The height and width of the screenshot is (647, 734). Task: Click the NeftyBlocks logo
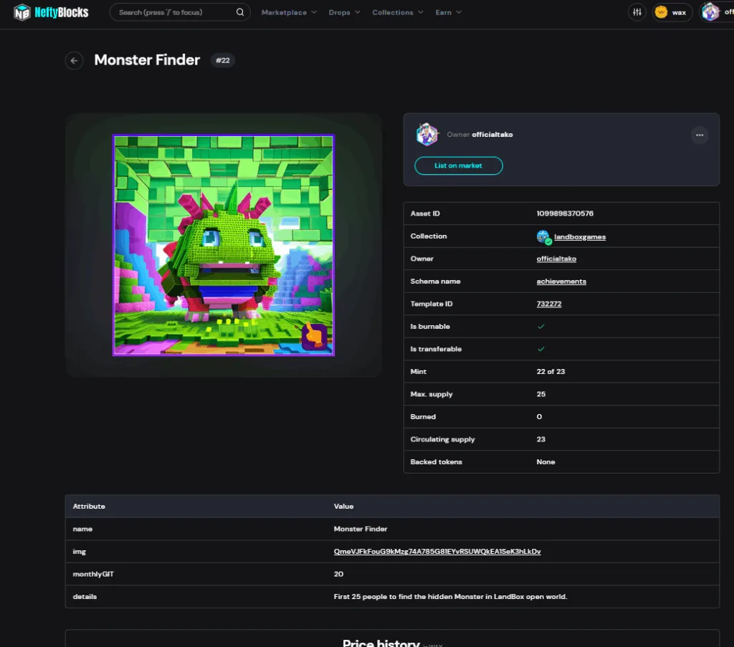[51, 12]
